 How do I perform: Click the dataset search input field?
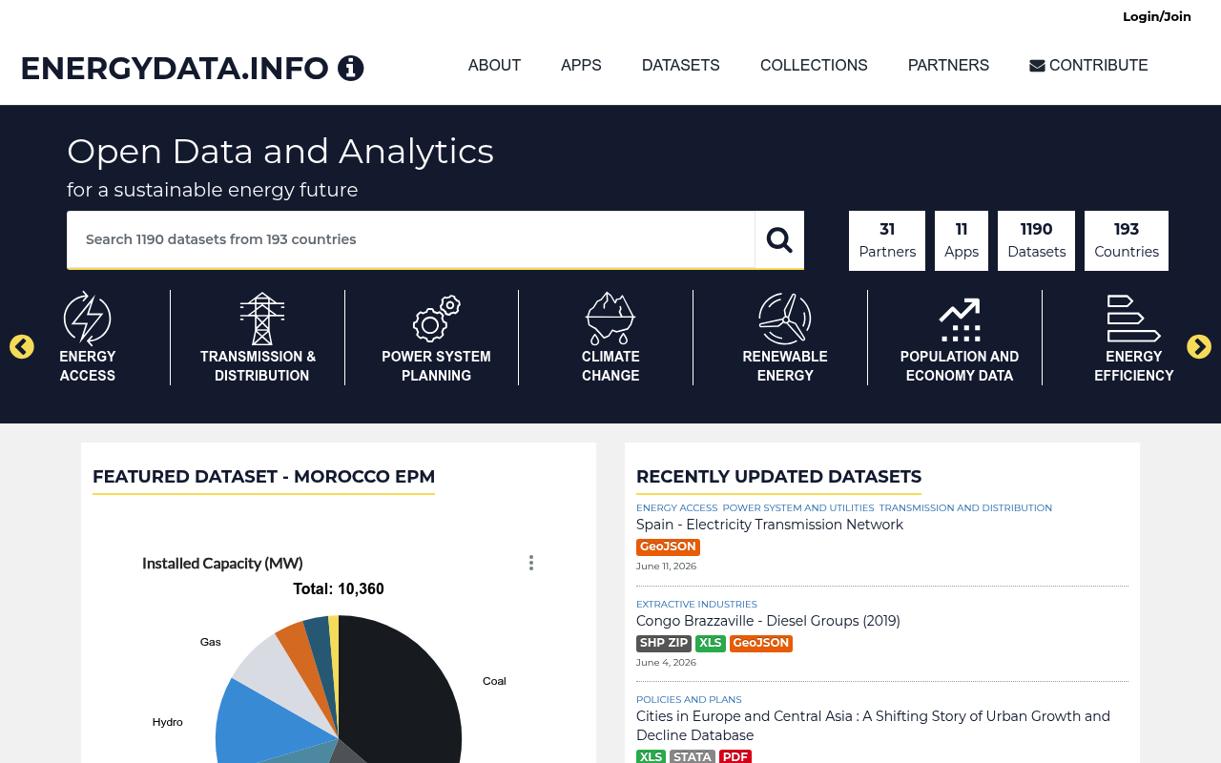pos(411,240)
